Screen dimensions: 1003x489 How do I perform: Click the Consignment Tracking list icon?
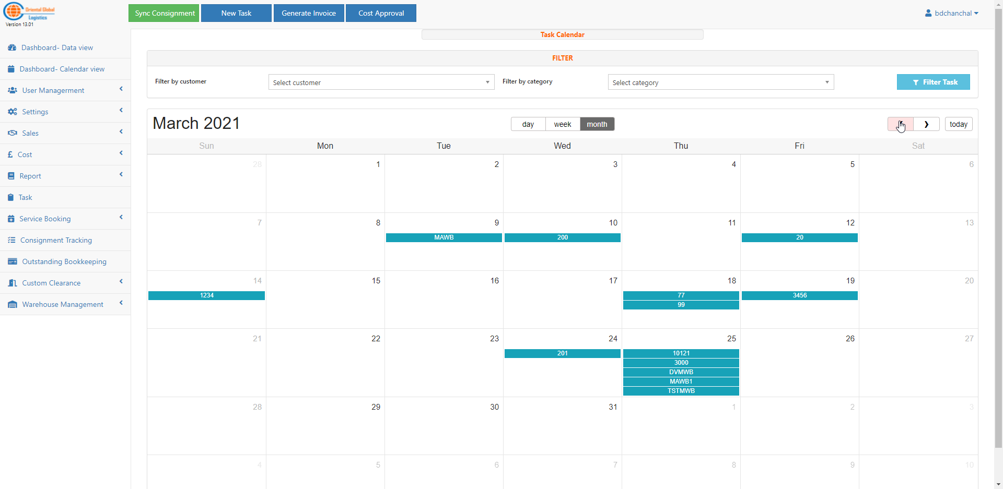11,240
